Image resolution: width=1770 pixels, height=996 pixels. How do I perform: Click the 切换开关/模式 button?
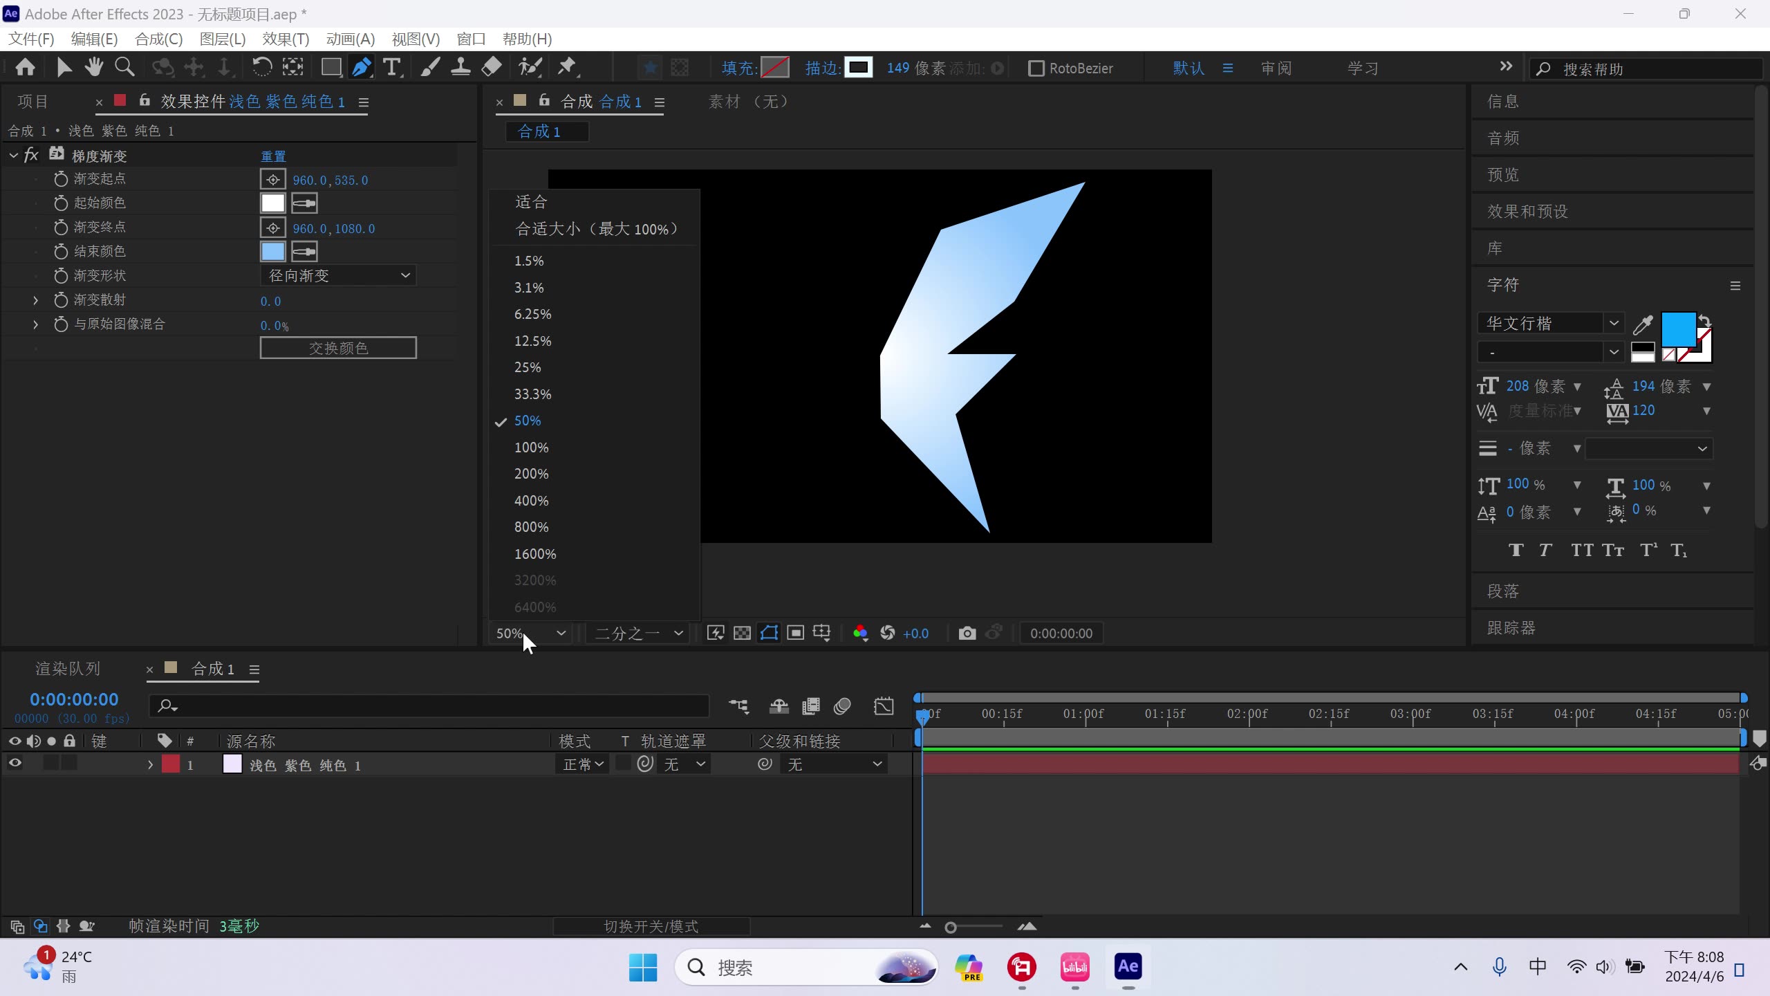[651, 926]
